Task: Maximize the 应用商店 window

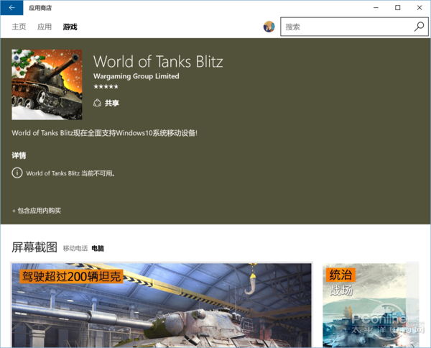Action: pos(397,8)
